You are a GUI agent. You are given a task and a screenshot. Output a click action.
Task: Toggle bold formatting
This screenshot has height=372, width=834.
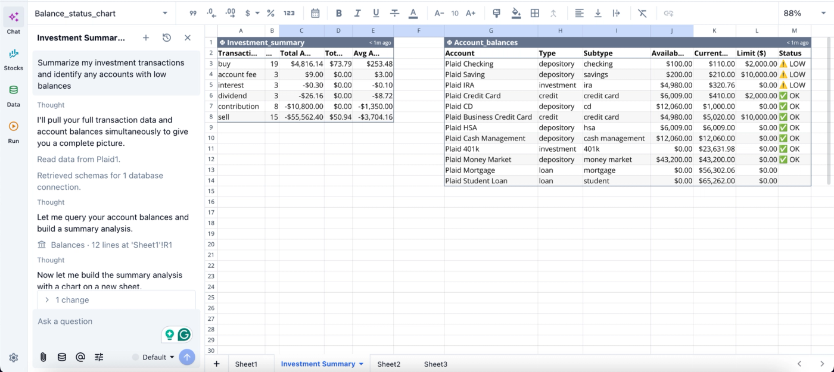[x=339, y=13]
